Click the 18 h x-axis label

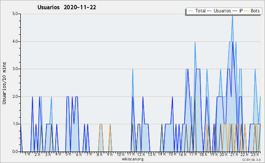203,154
